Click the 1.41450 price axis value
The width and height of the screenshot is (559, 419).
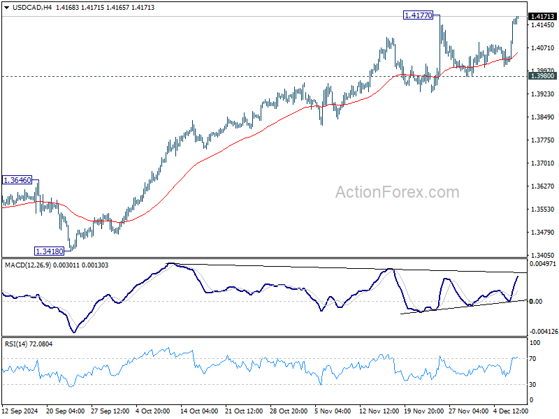tap(543, 25)
